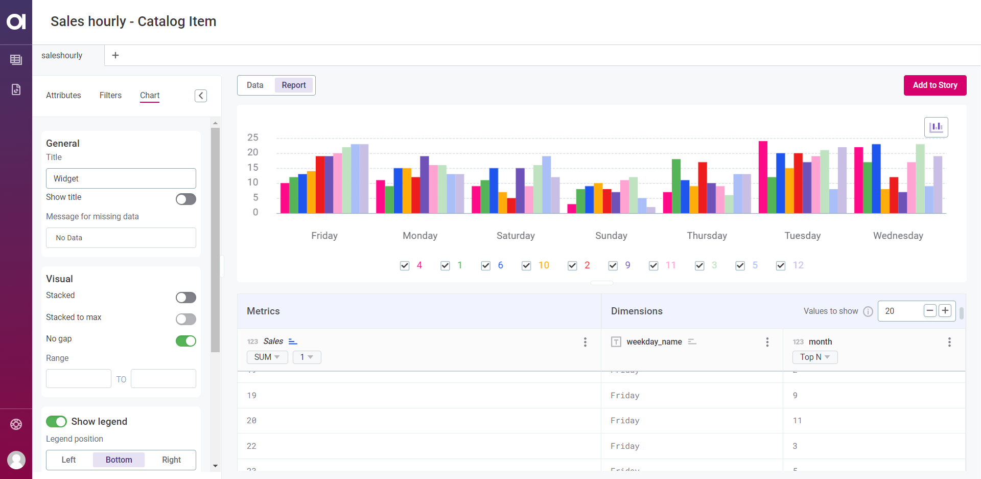Decrease Values to show with the minus stepper
Viewport: 981px width, 479px height.
(x=929, y=310)
